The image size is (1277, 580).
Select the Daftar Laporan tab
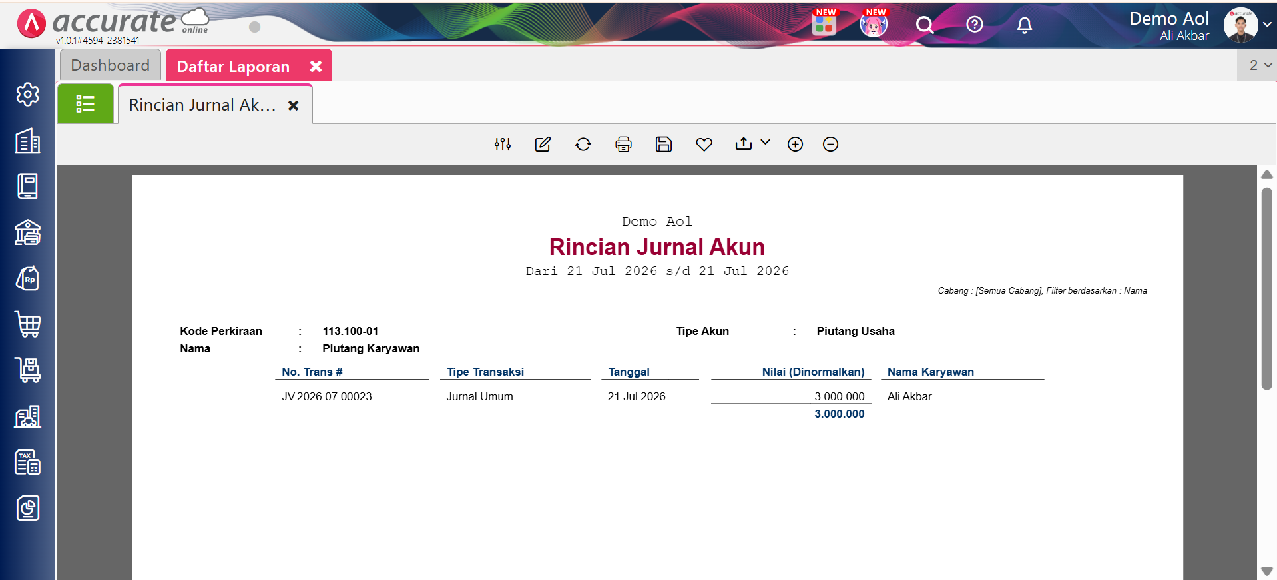233,67
